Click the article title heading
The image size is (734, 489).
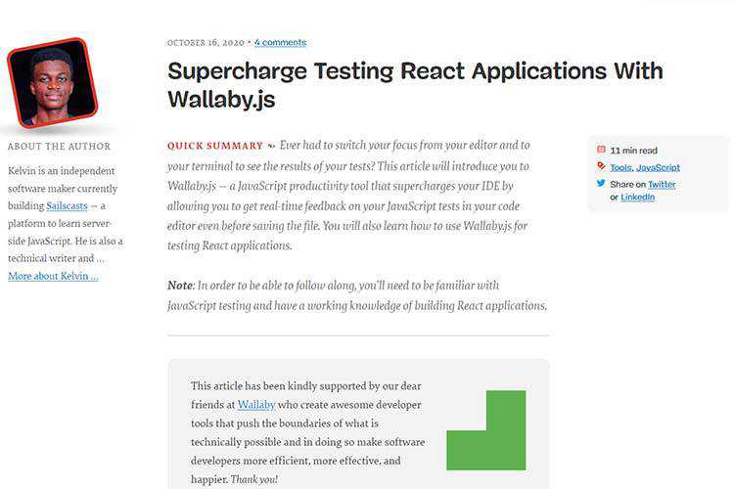coord(415,85)
